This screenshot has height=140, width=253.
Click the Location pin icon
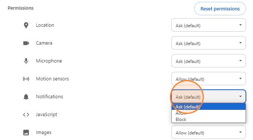[26, 25]
